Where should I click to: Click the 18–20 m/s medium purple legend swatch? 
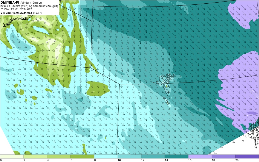pos(224,156)
